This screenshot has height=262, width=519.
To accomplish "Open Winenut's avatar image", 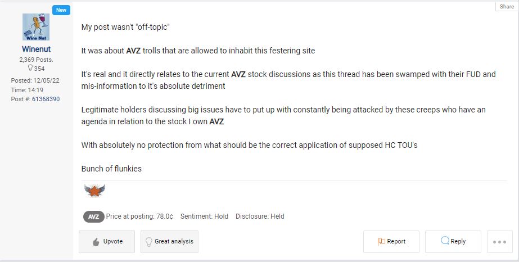I will pos(36,27).
